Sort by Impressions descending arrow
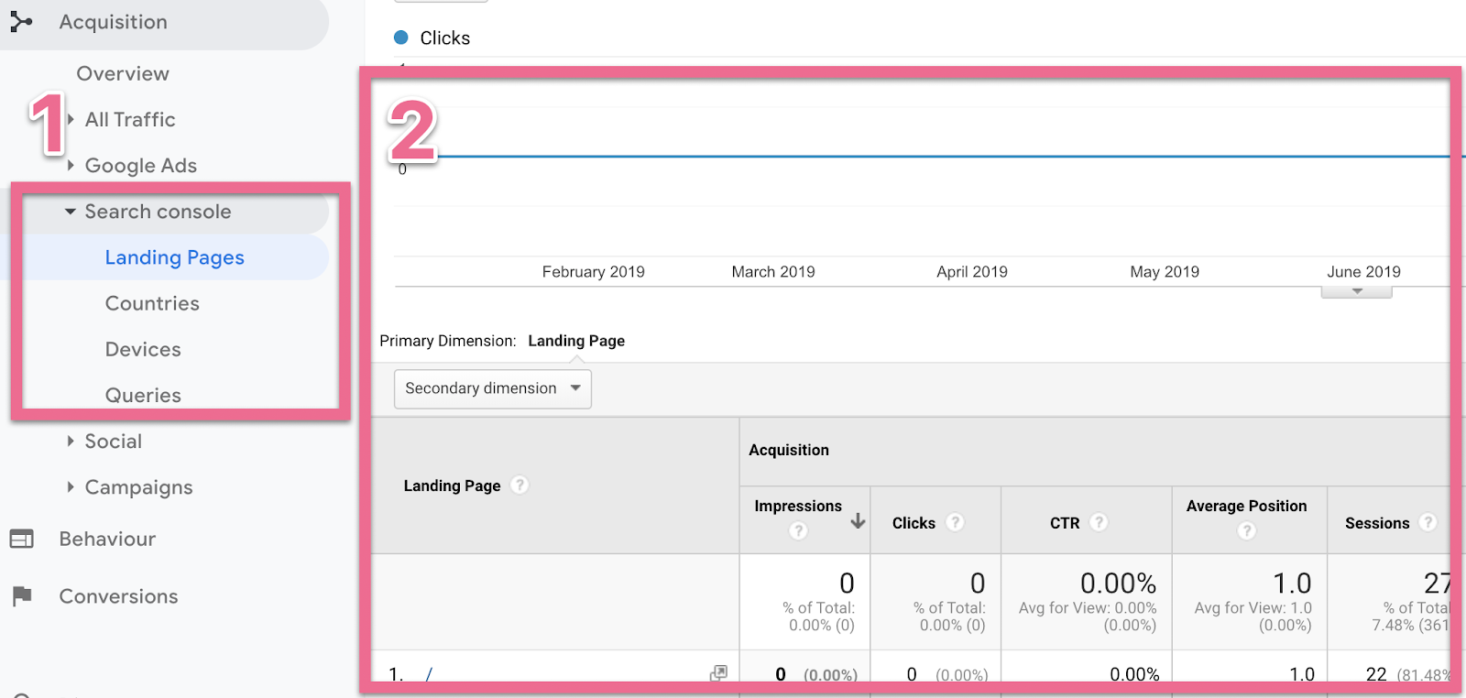The height and width of the screenshot is (698, 1466). [858, 521]
